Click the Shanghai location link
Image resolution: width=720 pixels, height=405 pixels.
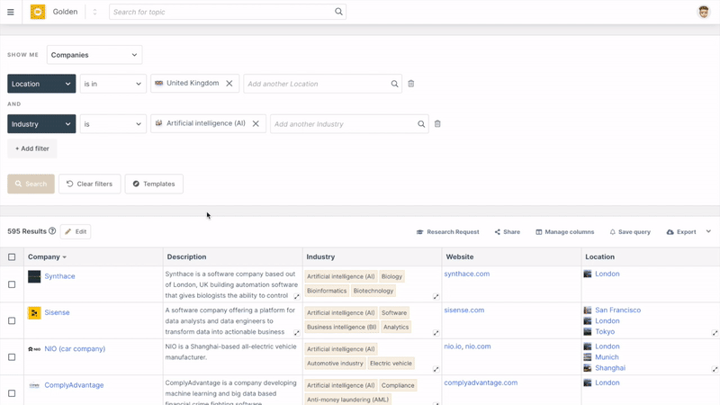[x=610, y=368]
